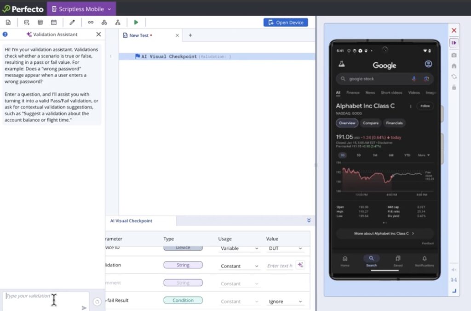Switch to the New Test tab

[139, 35]
